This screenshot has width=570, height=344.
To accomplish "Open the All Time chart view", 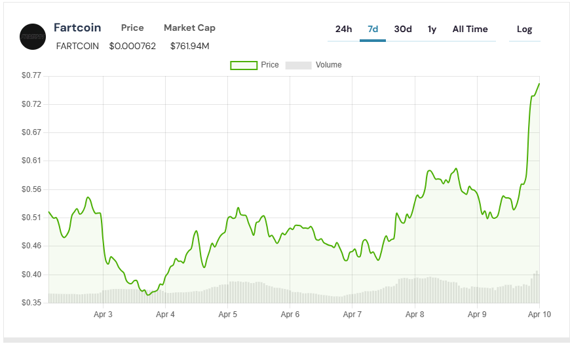I will [470, 29].
